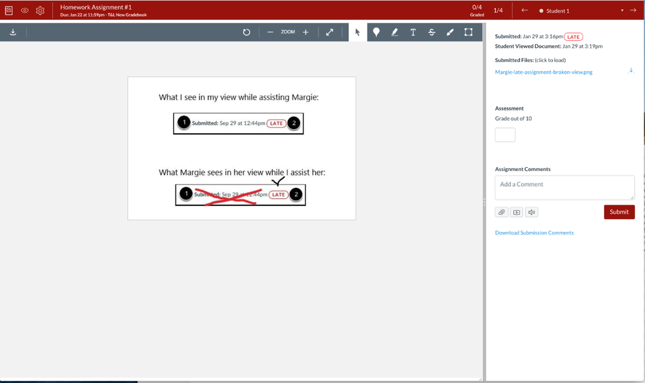The width and height of the screenshot is (645, 383).
Task: Activate the free draw pen tool
Action: coord(450,32)
